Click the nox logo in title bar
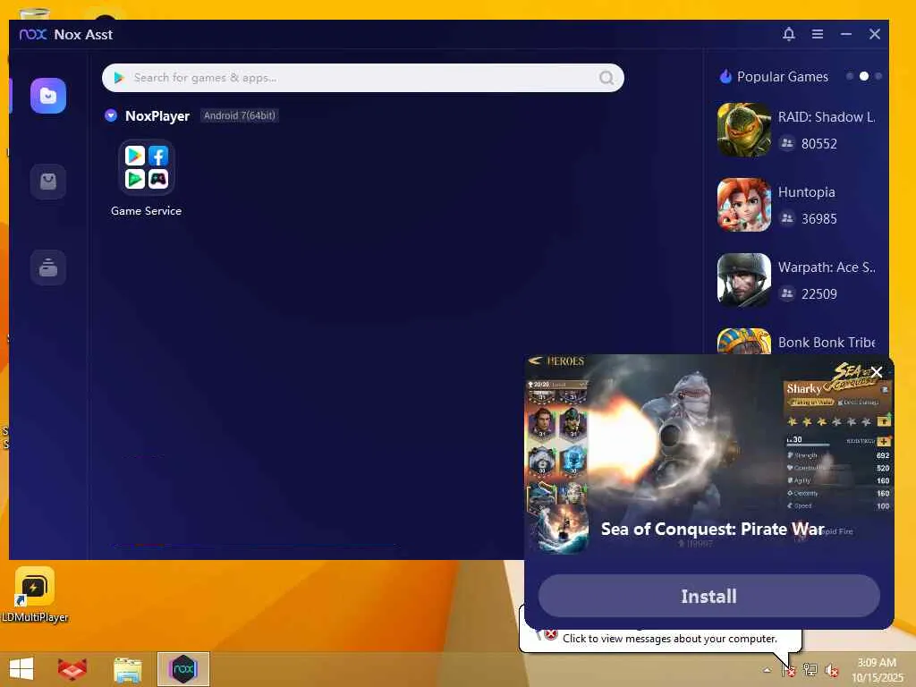Screen dimensions: 916x687 (33, 35)
